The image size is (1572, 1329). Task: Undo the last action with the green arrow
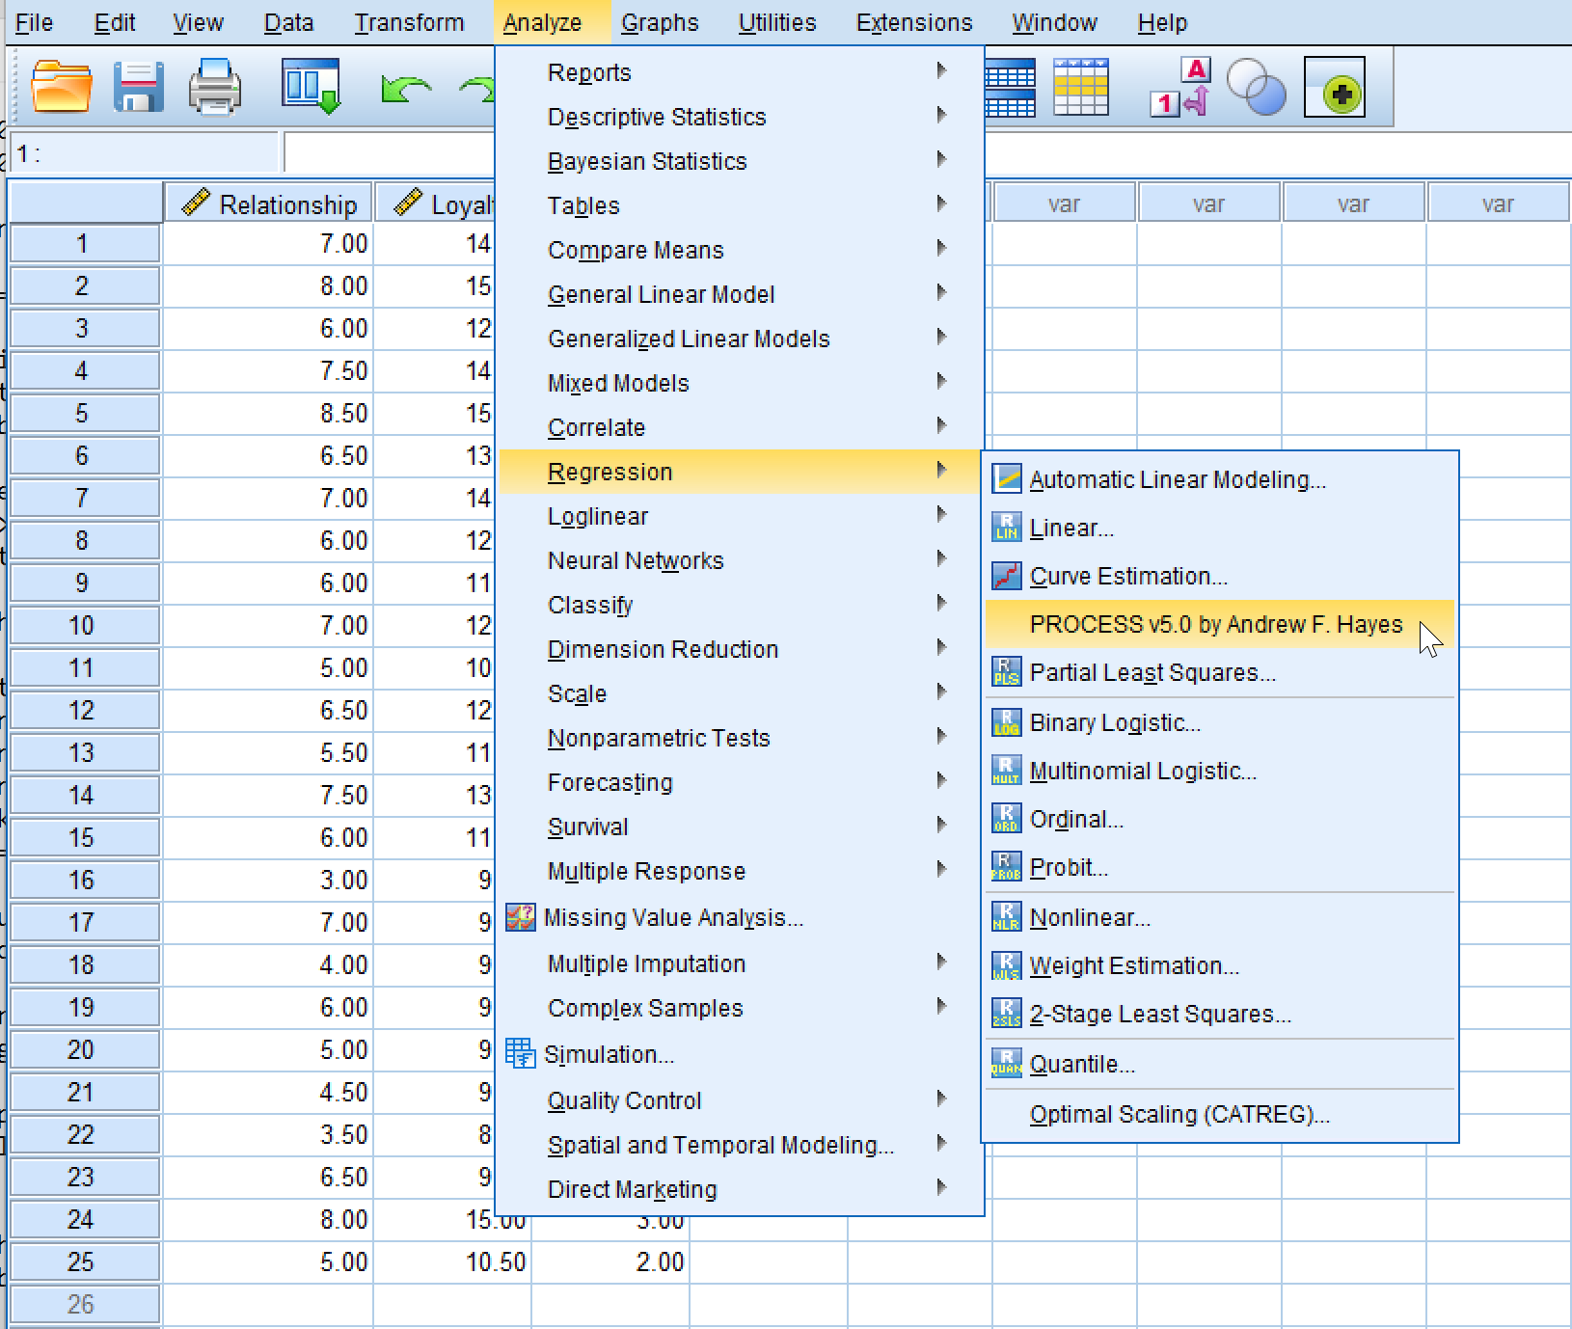pyautogui.click(x=405, y=87)
